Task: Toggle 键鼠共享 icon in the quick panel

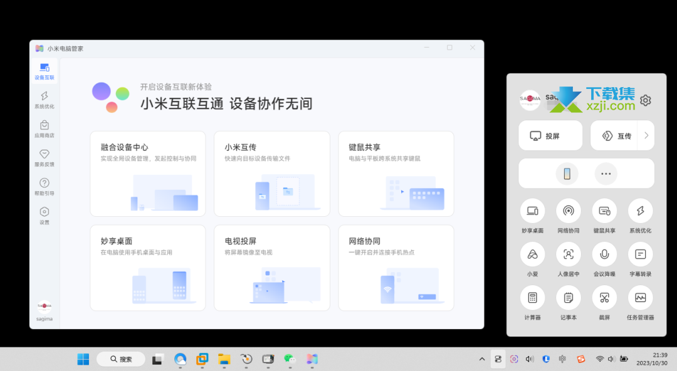Action: (604, 211)
